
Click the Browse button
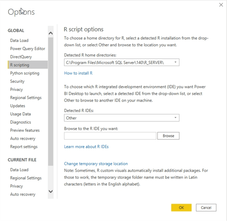(x=168, y=136)
